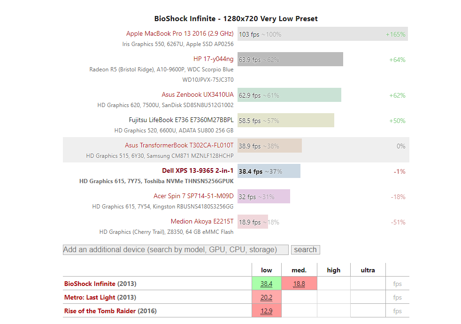
Task: Click the low column header
Action: click(x=266, y=270)
